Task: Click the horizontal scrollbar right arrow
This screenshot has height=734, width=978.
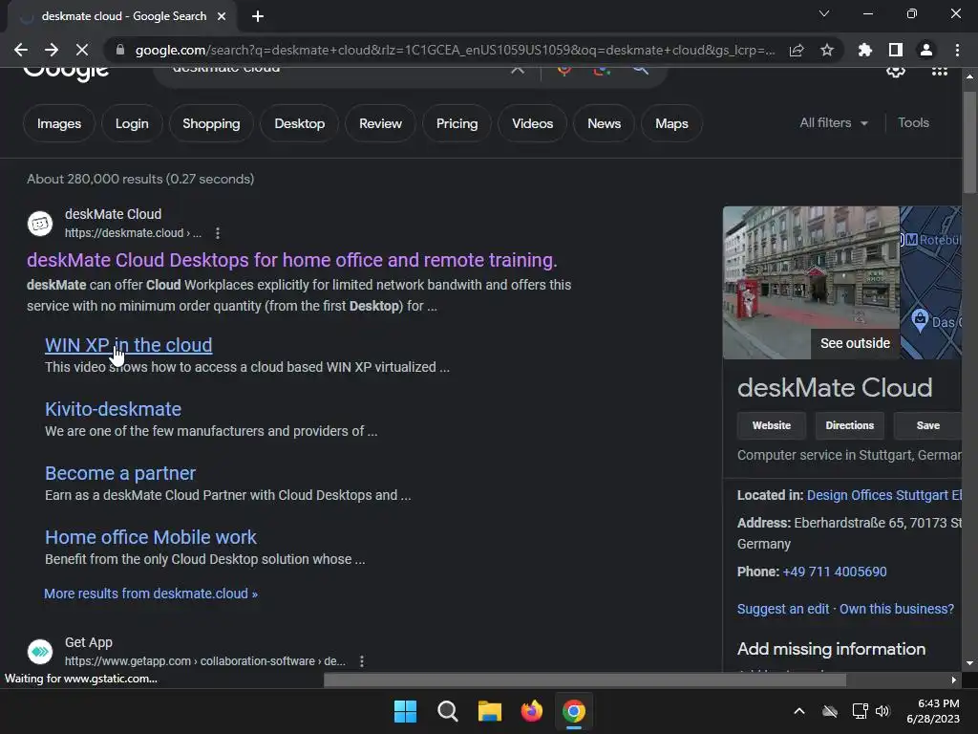Action: pyautogui.click(x=954, y=680)
